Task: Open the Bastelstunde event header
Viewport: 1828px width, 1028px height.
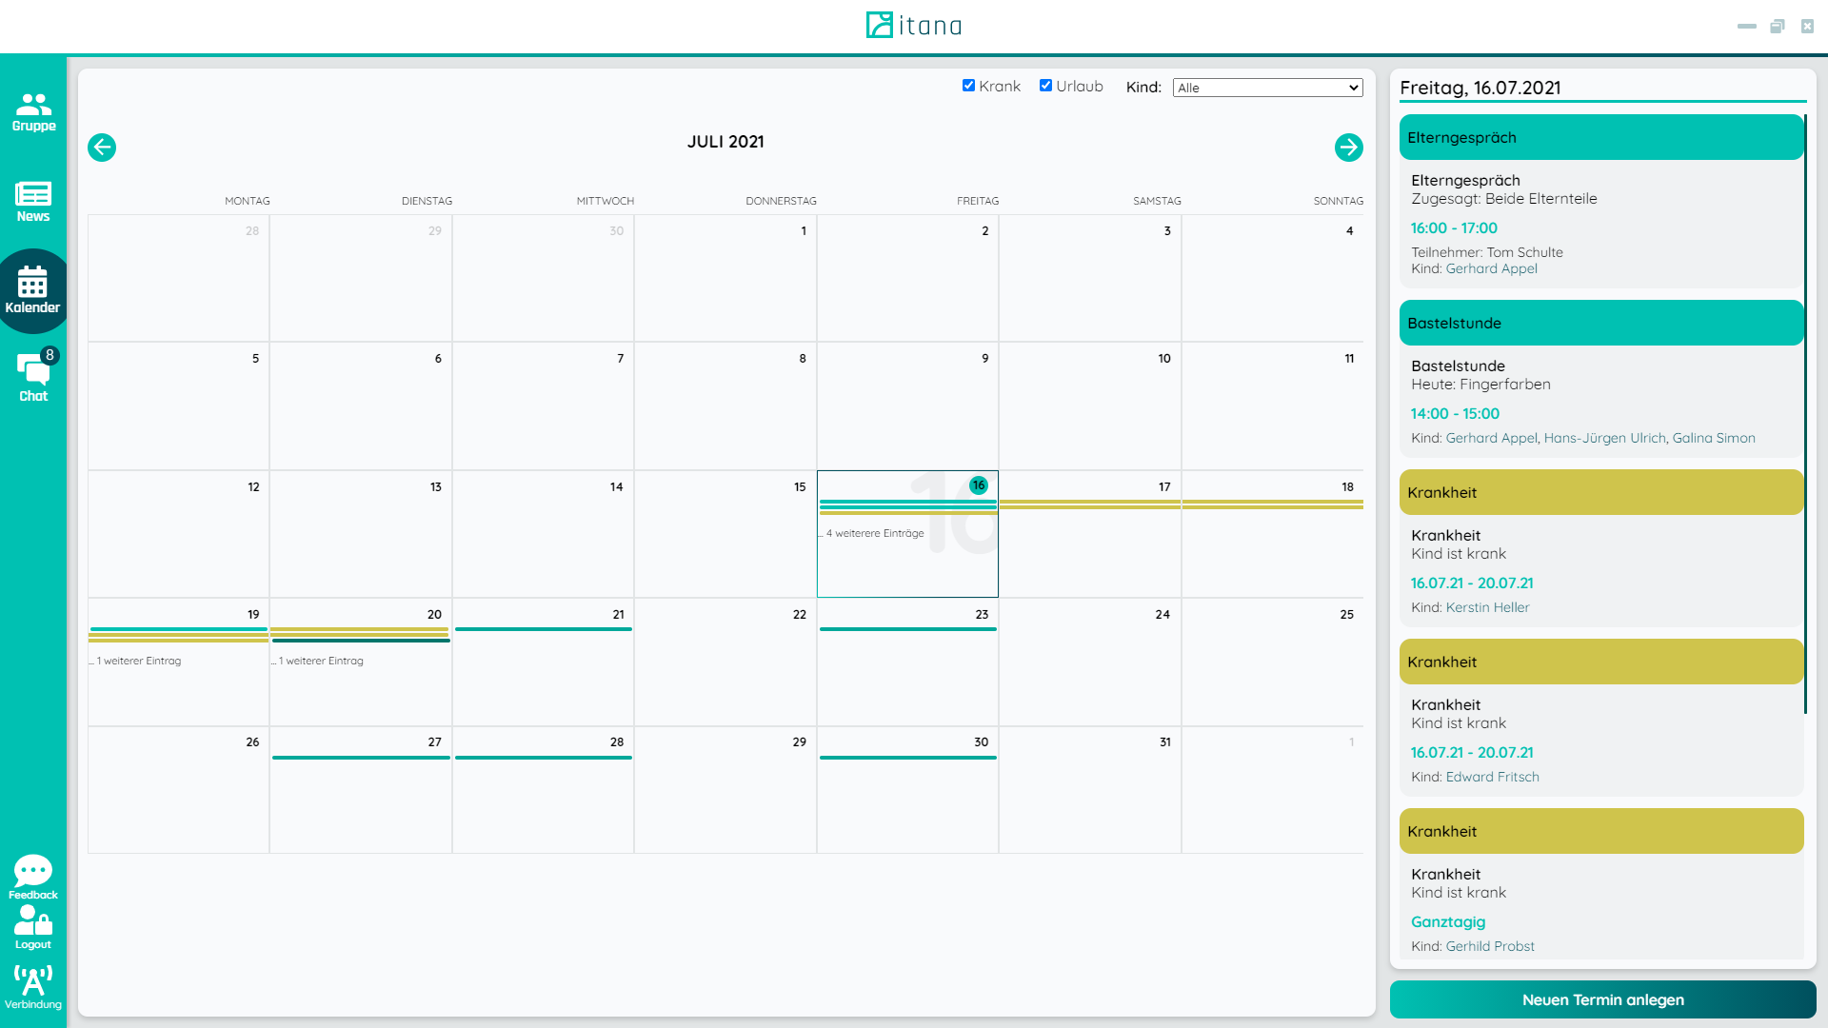Action: tap(1601, 323)
